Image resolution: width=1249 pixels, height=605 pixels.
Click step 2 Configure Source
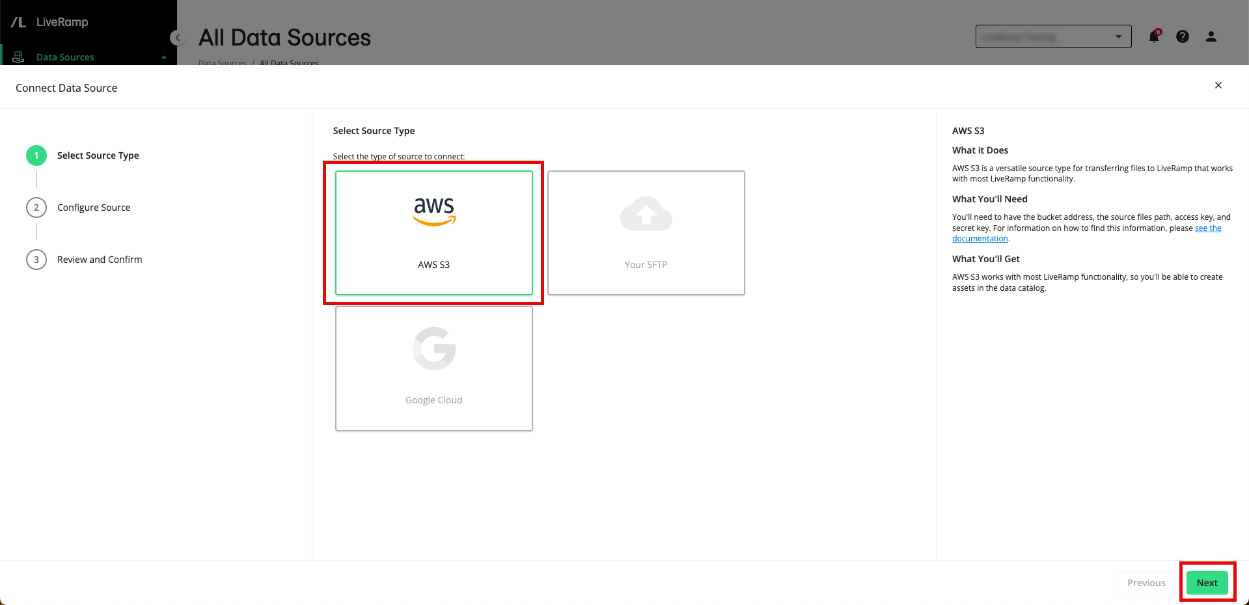(x=78, y=208)
